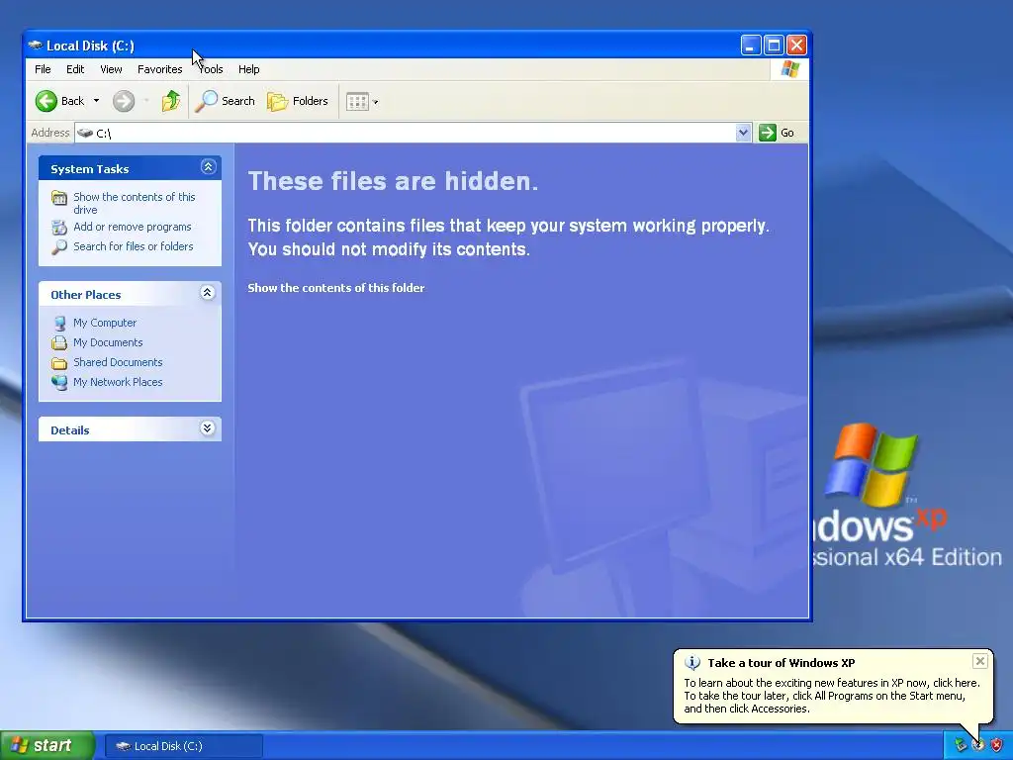Open My Network Places link
This screenshot has width=1013, height=760.
tap(118, 382)
